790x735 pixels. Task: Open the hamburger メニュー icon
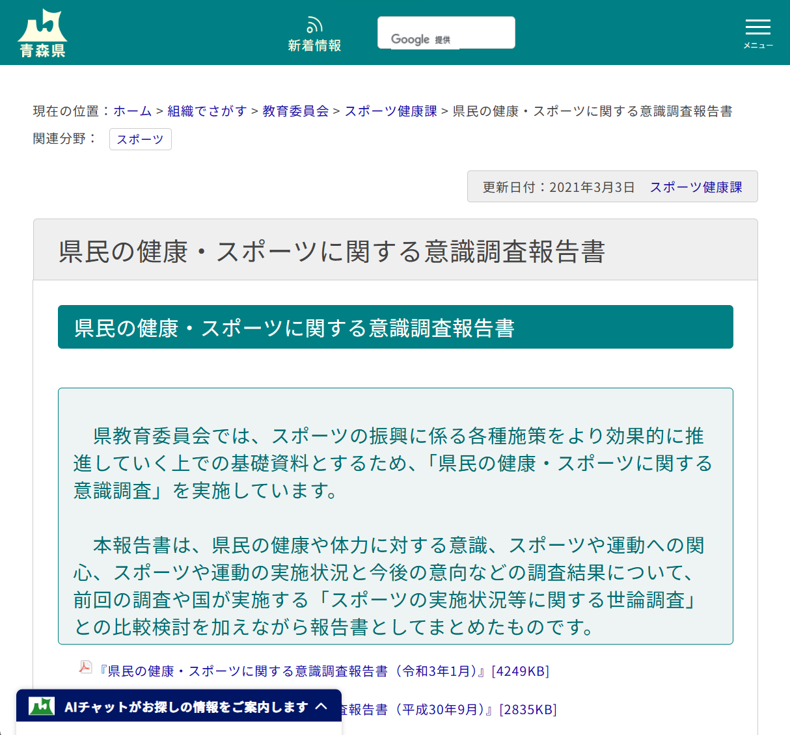pyautogui.click(x=757, y=27)
